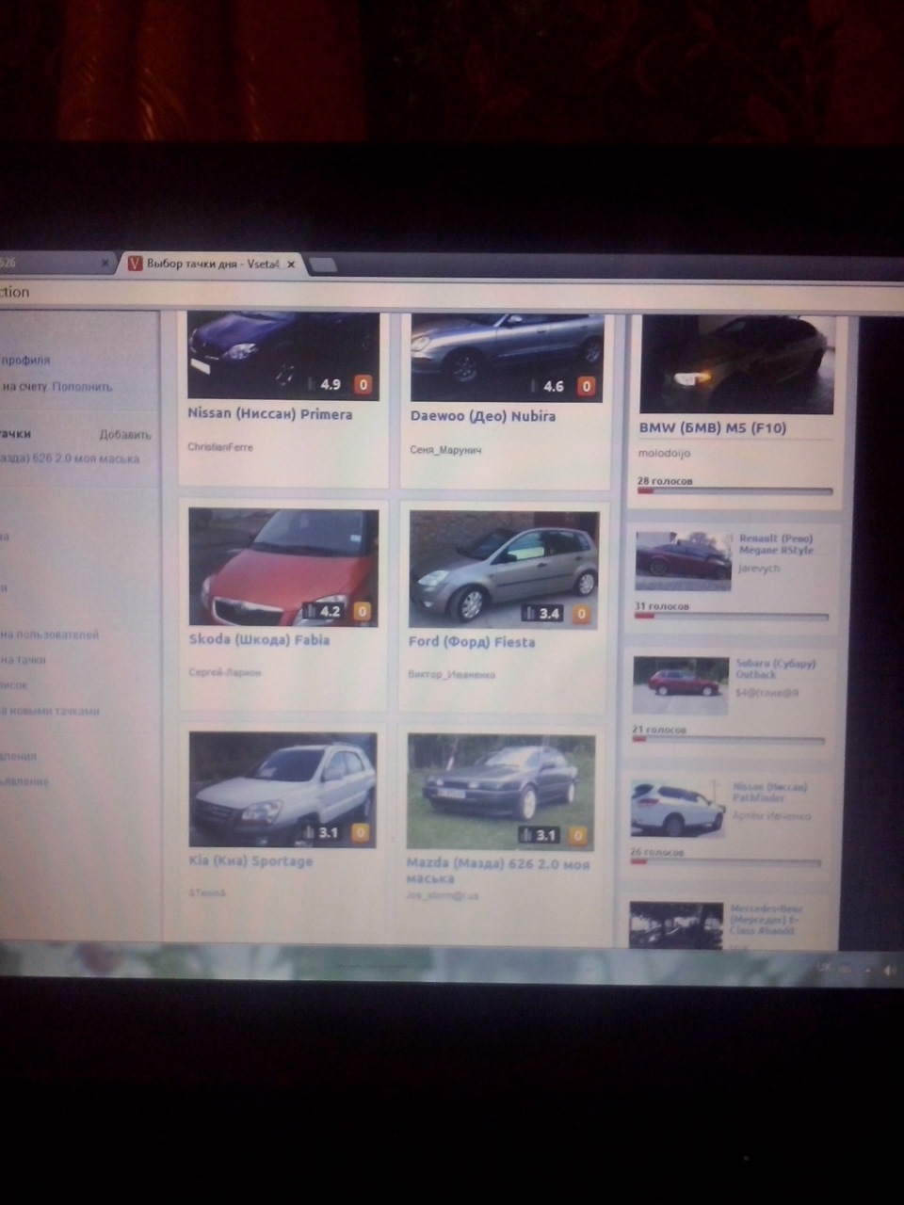Open Mazda (Мазда) 626 2.0 моя маська link
This screenshot has height=1205, width=904.
click(497, 871)
